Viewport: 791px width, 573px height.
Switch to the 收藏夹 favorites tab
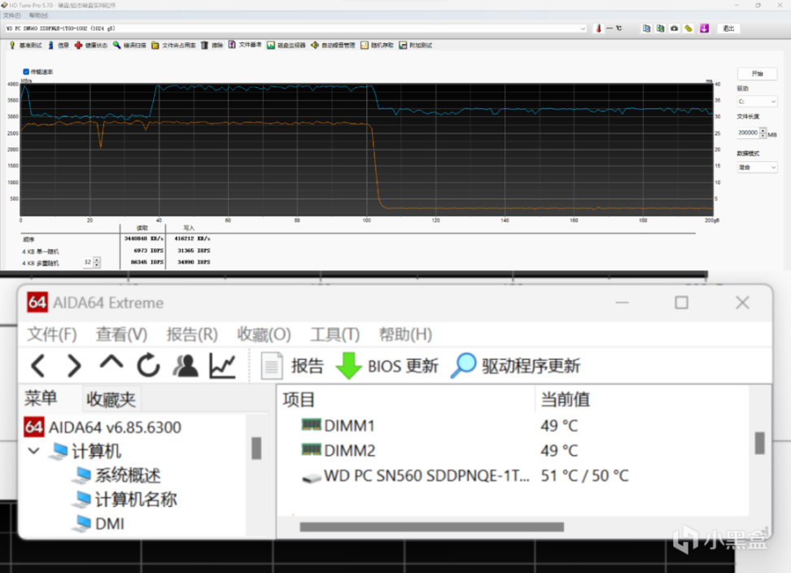[111, 400]
